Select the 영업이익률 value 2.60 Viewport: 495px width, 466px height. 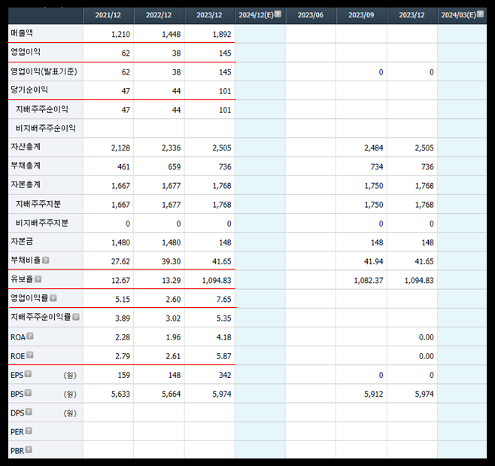click(x=173, y=299)
